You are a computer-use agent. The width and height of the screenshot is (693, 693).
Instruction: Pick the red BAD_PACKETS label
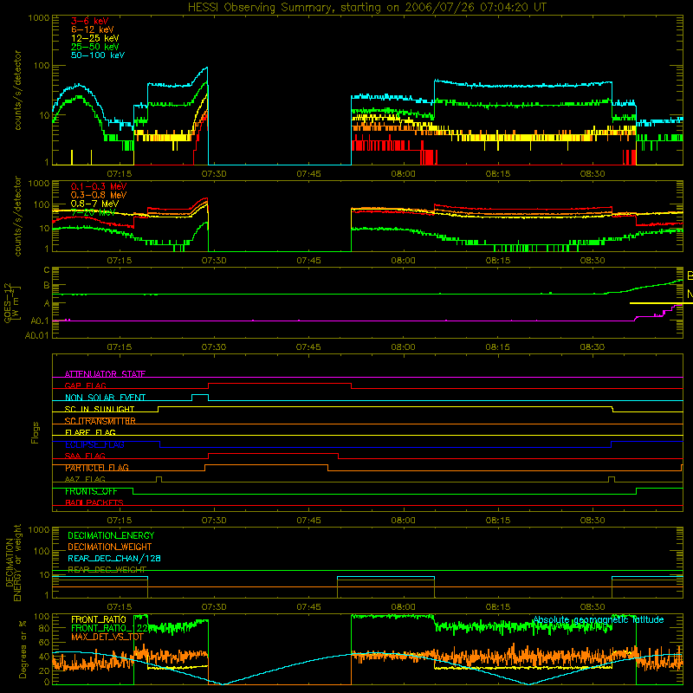pos(94,502)
